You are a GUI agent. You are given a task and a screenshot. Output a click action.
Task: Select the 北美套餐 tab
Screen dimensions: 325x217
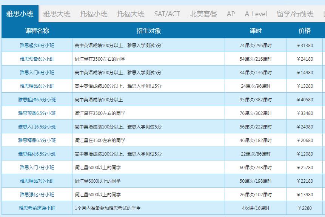pos(203,14)
